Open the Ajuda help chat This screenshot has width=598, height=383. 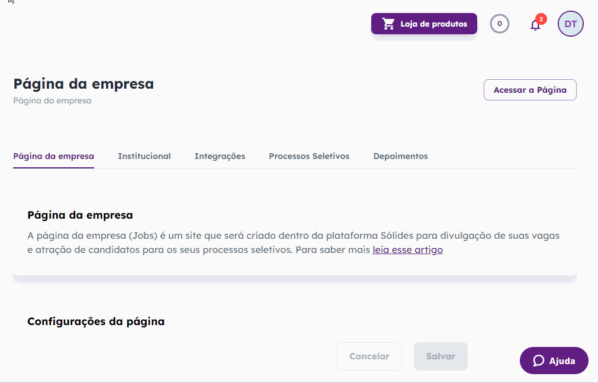coord(554,361)
